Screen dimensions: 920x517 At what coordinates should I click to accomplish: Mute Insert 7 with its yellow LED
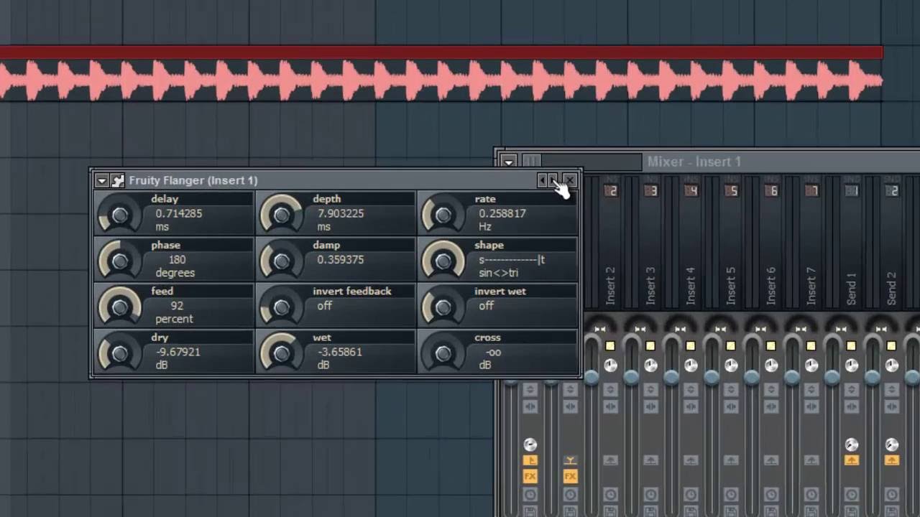tap(811, 346)
